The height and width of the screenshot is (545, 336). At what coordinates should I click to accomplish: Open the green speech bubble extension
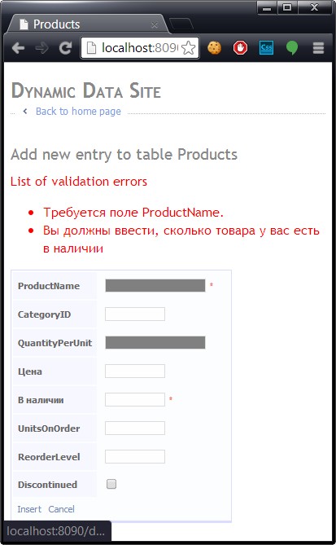(292, 48)
